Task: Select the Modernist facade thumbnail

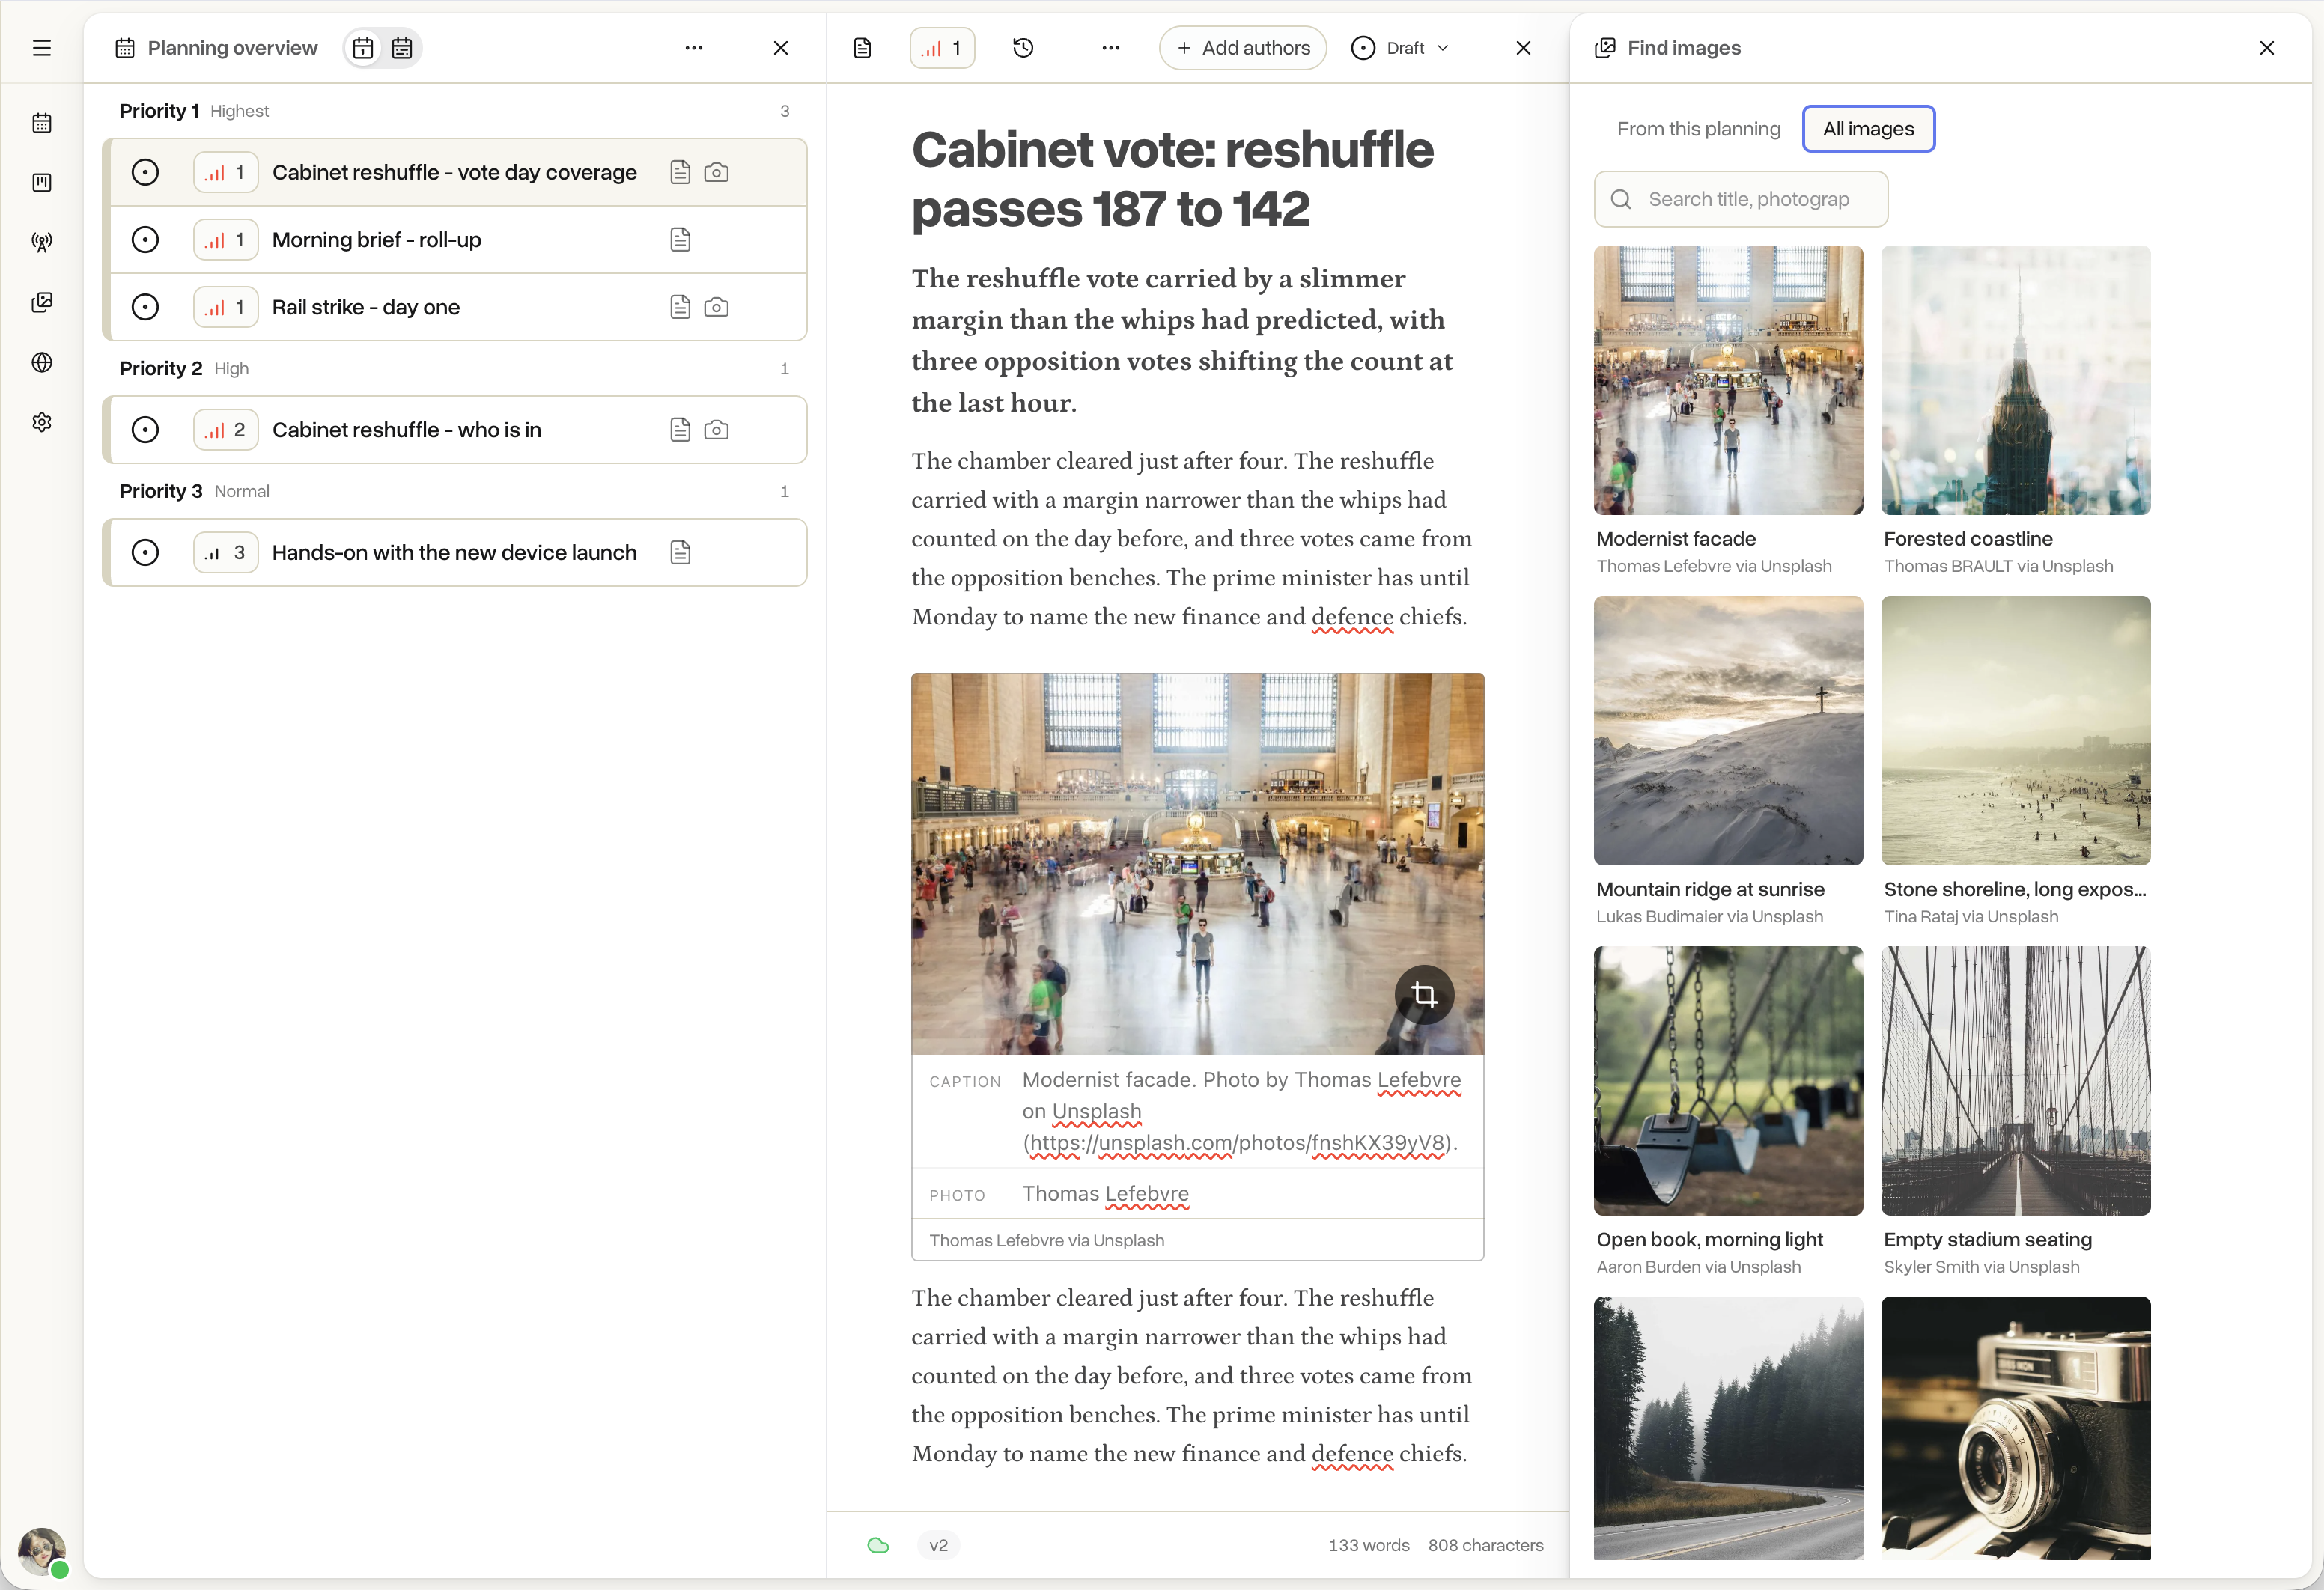Action: tap(1728, 380)
